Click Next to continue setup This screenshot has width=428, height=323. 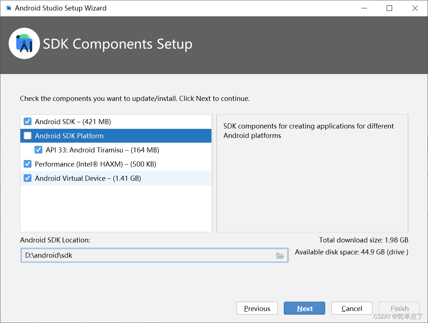click(304, 308)
